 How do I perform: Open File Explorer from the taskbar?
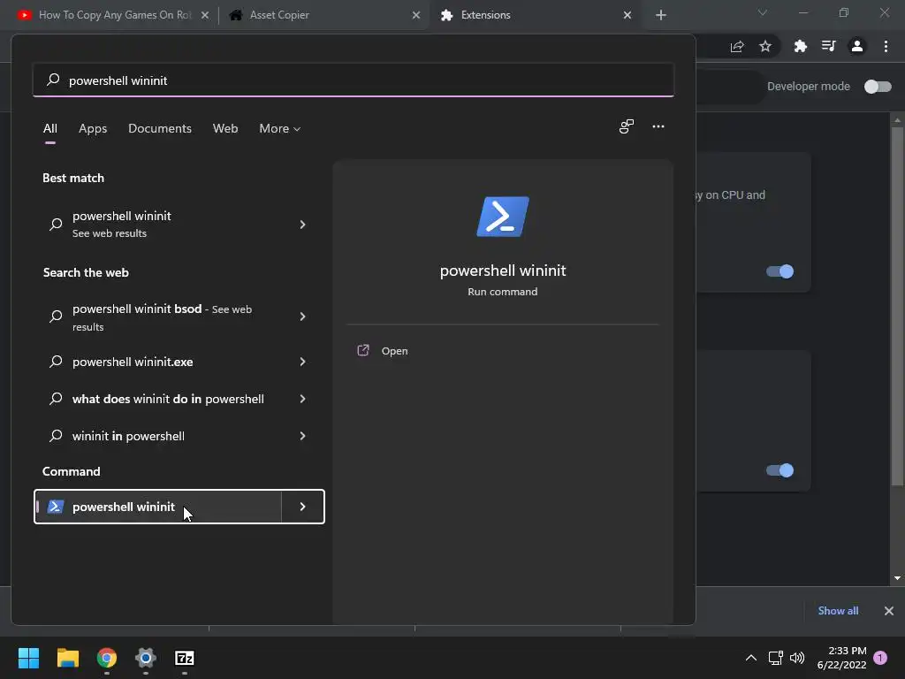coord(67,658)
